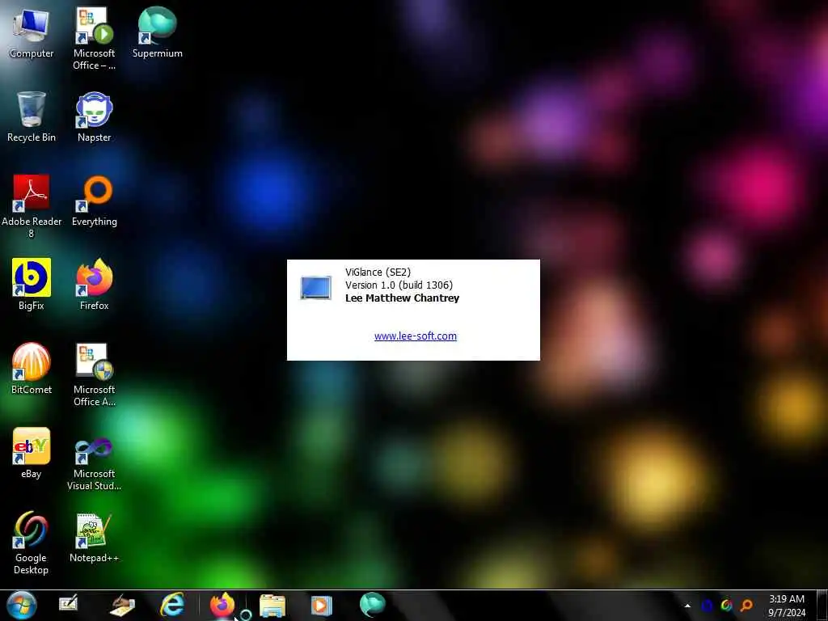Launch the tablet input panel taskbar icon
The width and height of the screenshot is (828, 621).
click(x=69, y=603)
